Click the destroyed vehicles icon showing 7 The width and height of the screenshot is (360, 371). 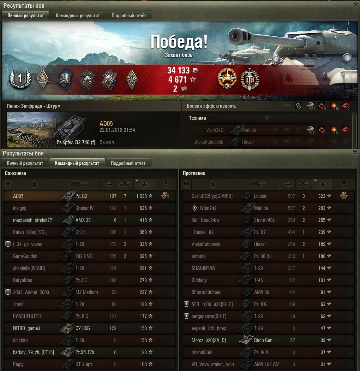click(346, 106)
